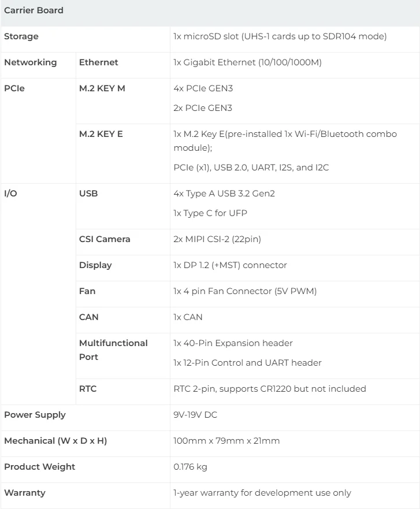
Task: Click the 1x CAN value cell
Action: 188,317
